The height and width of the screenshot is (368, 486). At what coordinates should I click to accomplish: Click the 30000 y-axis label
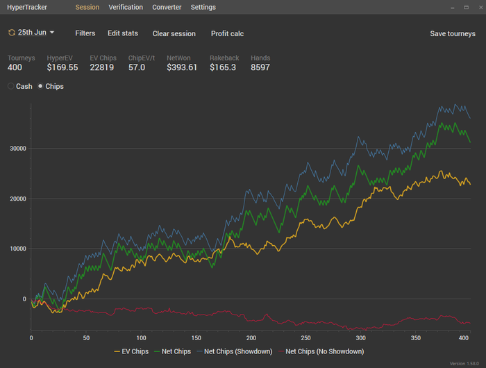click(x=18, y=149)
